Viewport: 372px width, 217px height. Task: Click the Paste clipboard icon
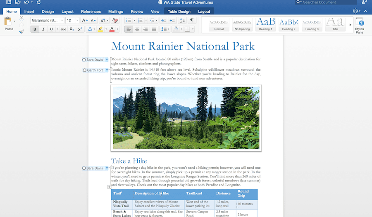[8, 21]
